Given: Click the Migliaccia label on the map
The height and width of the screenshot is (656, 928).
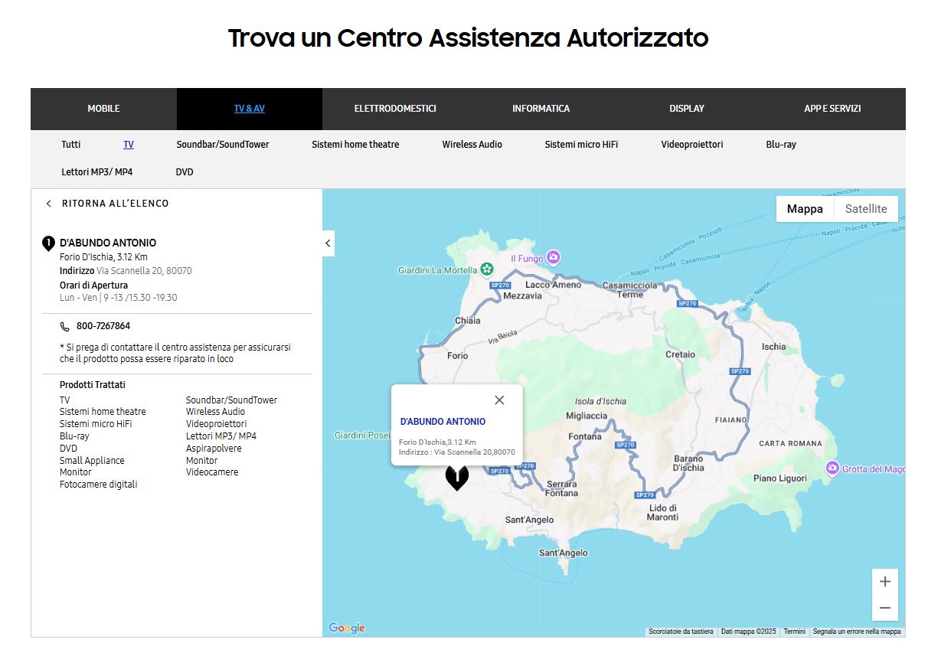Looking at the screenshot, I should coord(587,416).
